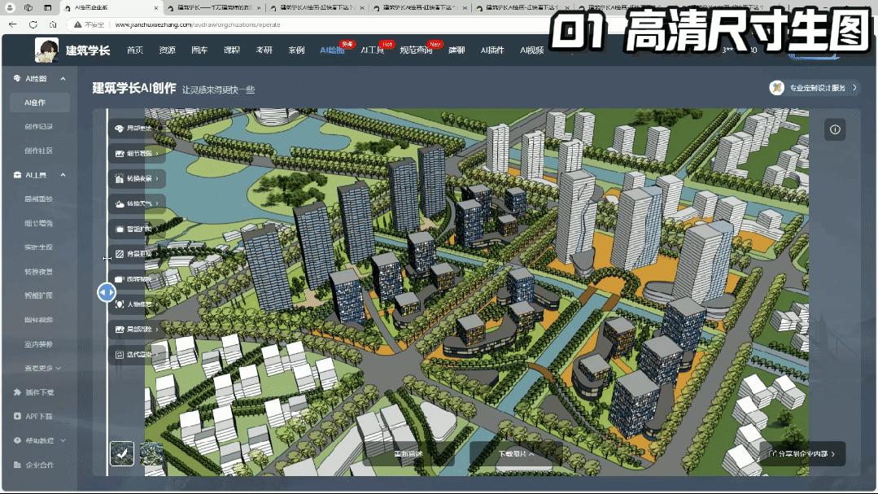Click the info icon at image corner
The height and width of the screenshot is (494, 878).
pyautogui.click(x=835, y=130)
